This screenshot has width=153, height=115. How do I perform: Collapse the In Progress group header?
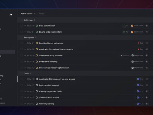85,38
